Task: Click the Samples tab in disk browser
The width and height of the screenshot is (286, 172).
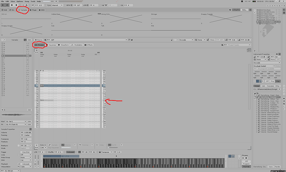Action: 271,86
